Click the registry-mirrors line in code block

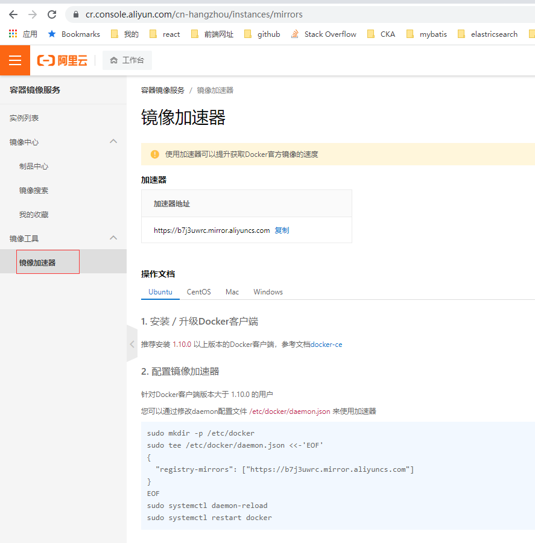pyautogui.click(x=285, y=469)
